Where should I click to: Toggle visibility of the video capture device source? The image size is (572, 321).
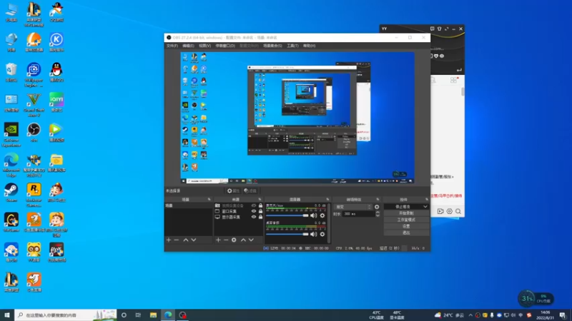pyautogui.click(x=254, y=205)
